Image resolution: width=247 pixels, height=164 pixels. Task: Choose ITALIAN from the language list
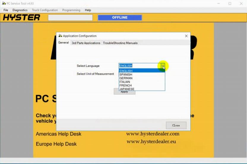[x=142, y=82]
